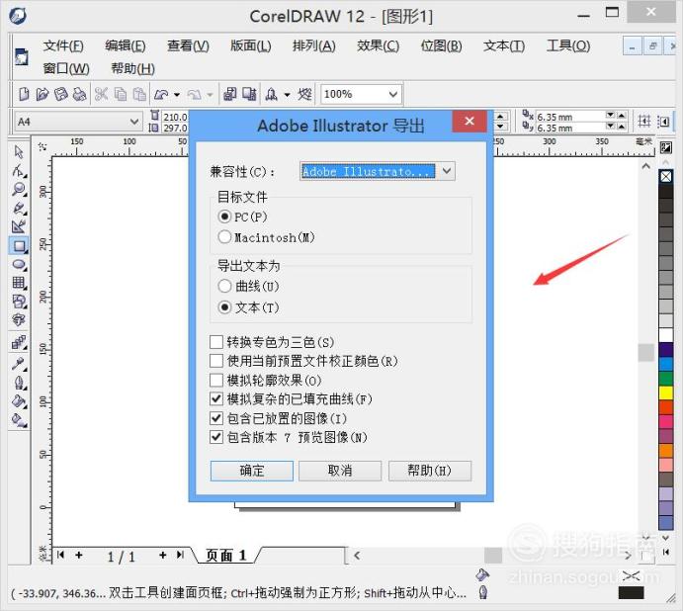
Task: Click the Application launcher icon
Action: [x=272, y=94]
